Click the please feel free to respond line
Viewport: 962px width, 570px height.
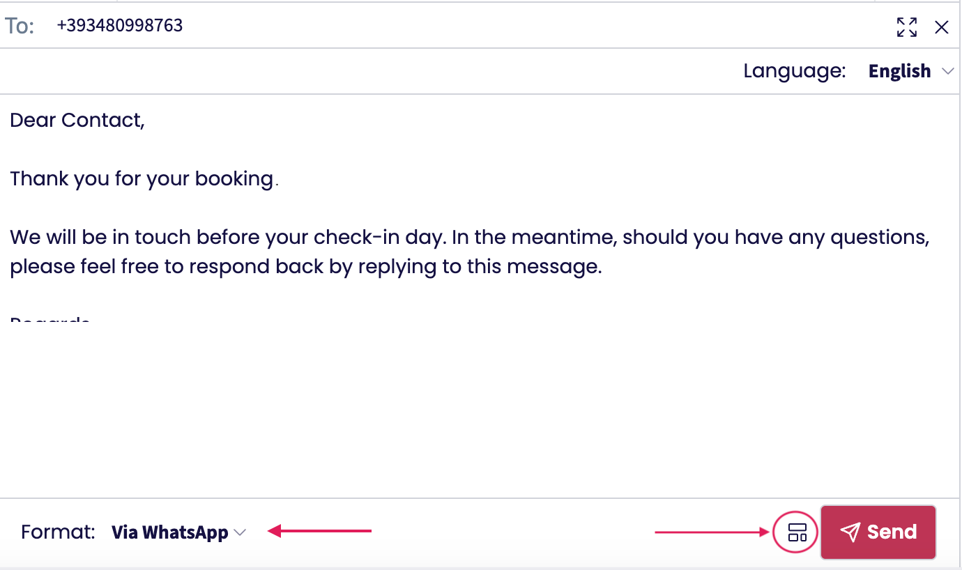[x=305, y=267]
